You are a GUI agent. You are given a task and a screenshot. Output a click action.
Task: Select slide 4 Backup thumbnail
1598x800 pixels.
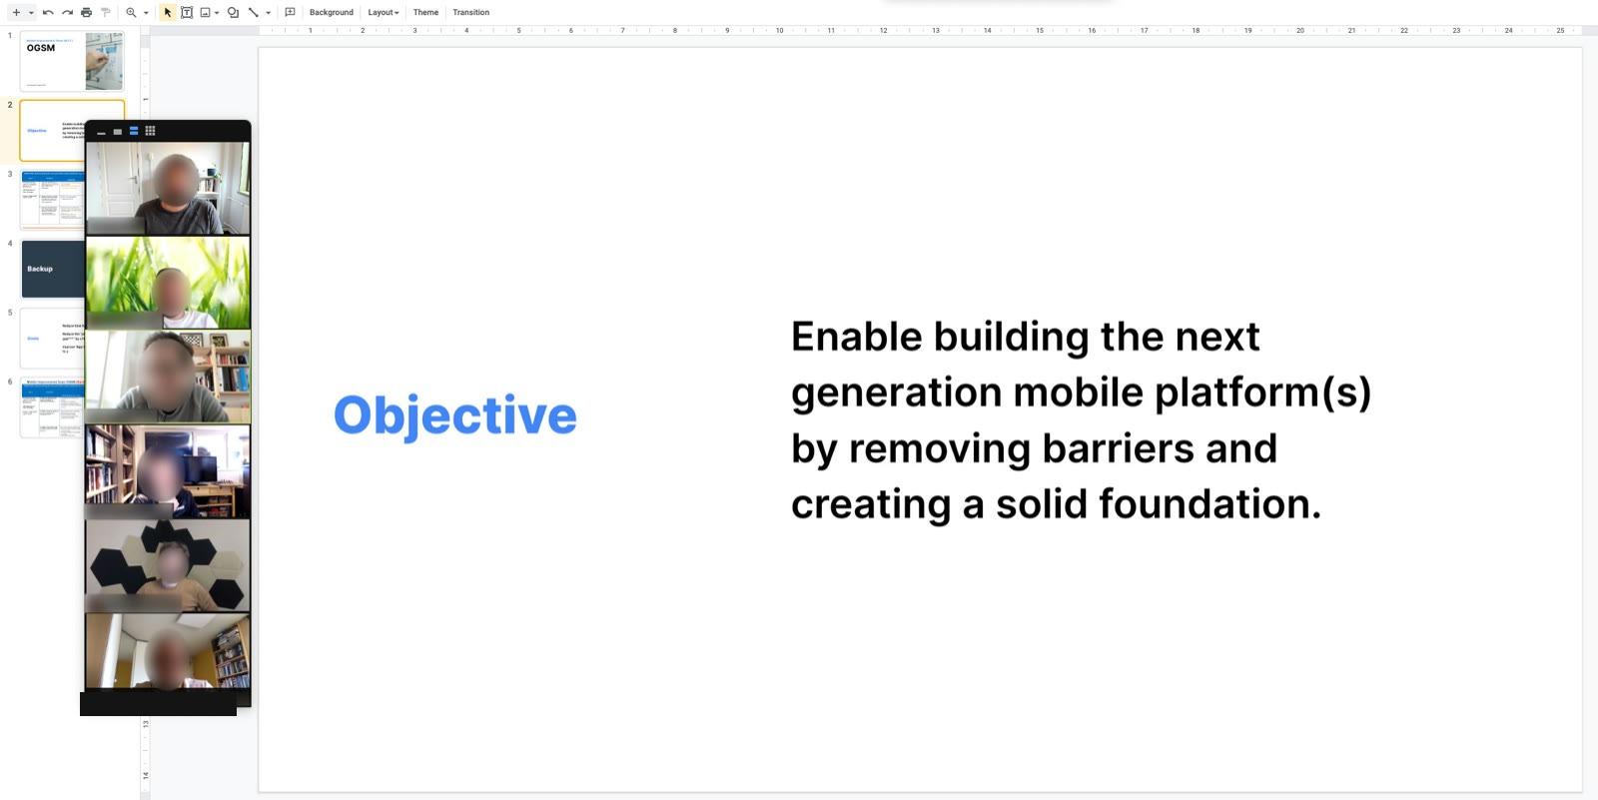(x=52, y=269)
